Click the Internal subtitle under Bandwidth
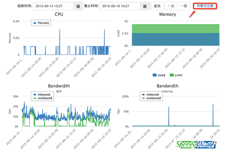The width and height of the screenshot is (225, 153). (168, 91)
